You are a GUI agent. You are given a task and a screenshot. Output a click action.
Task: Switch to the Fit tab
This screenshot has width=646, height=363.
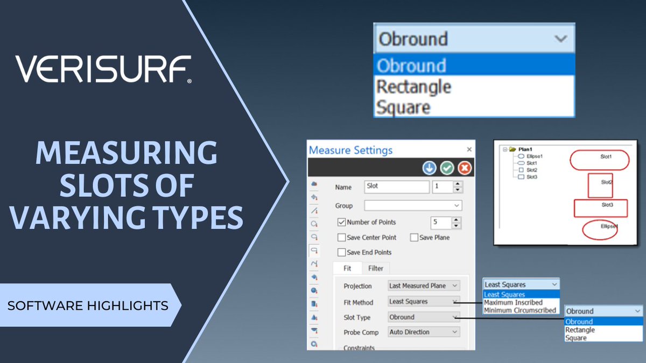pos(348,268)
